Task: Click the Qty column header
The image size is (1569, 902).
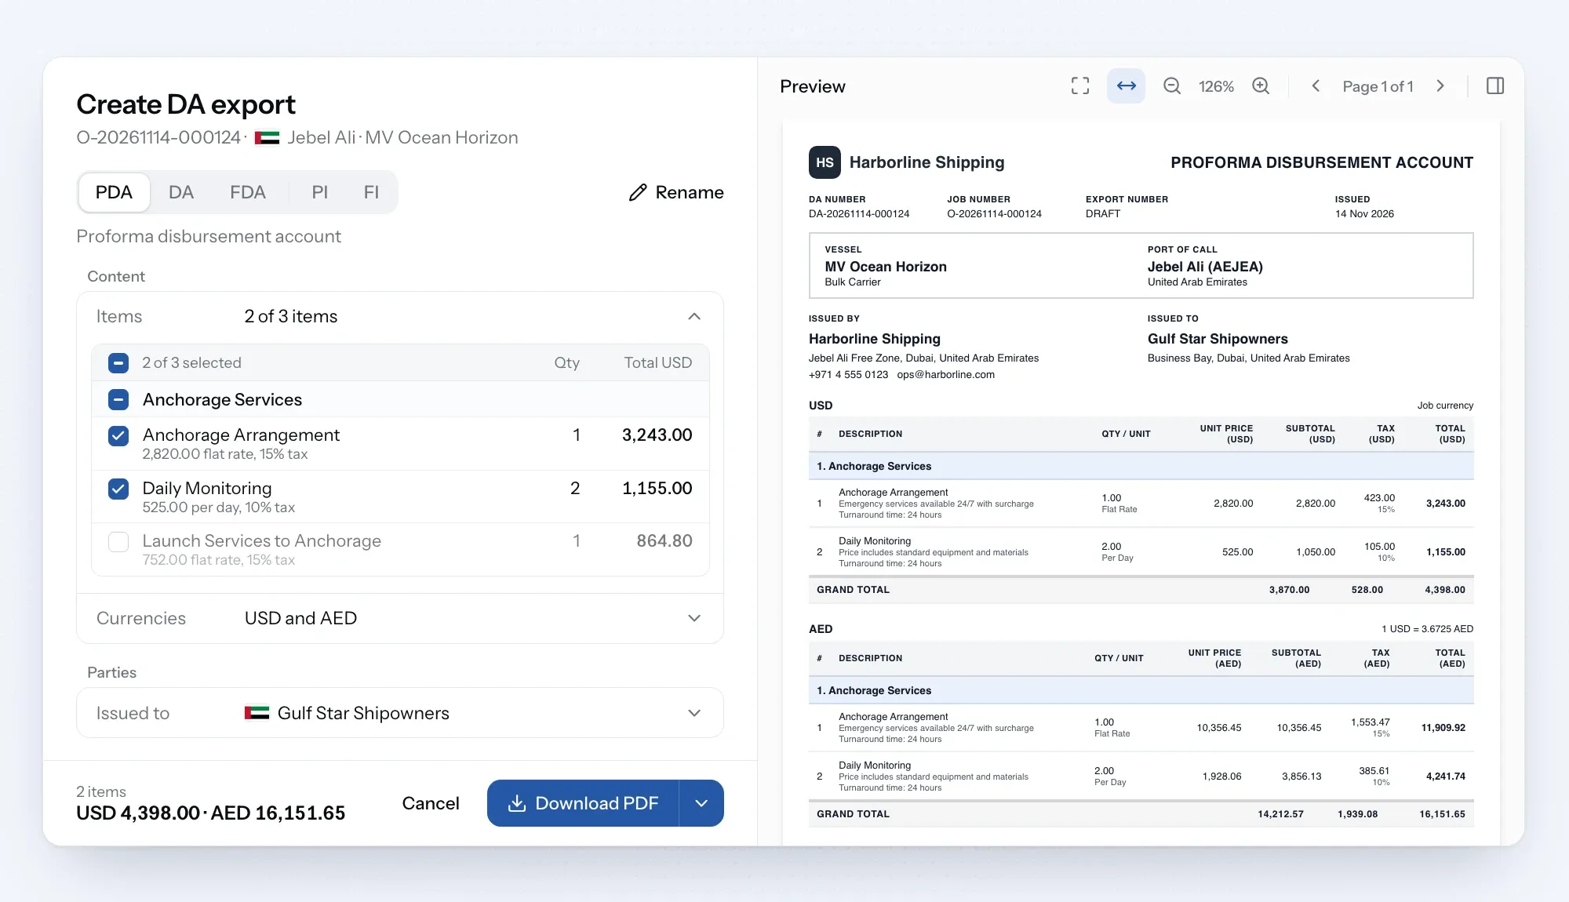Action: click(566, 363)
